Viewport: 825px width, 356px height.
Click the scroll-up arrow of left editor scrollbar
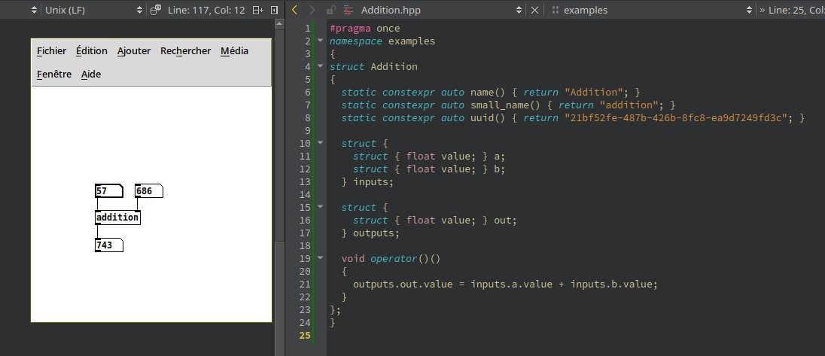[279, 24]
